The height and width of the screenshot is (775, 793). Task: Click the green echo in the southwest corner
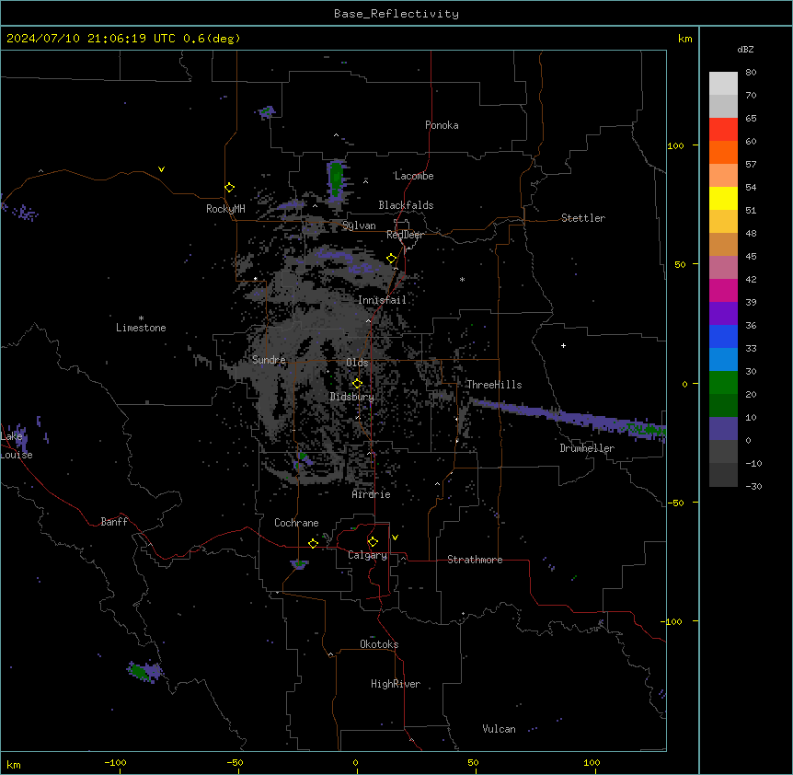(144, 672)
